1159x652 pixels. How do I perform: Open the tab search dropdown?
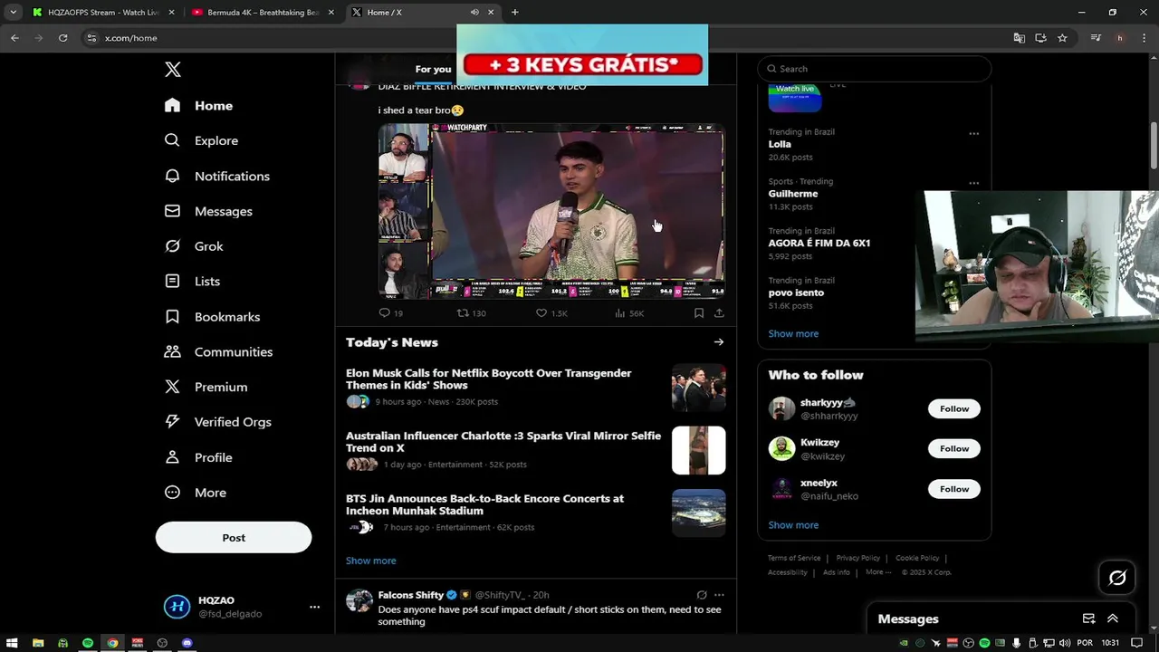pos(13,12)
